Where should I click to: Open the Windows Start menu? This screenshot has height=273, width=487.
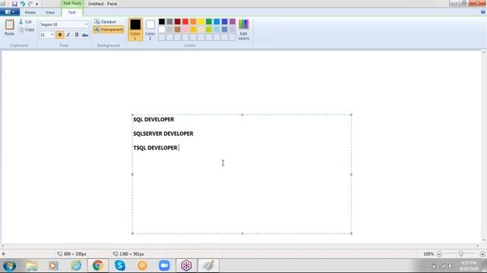pyautogui.click(x=10, y=265)
